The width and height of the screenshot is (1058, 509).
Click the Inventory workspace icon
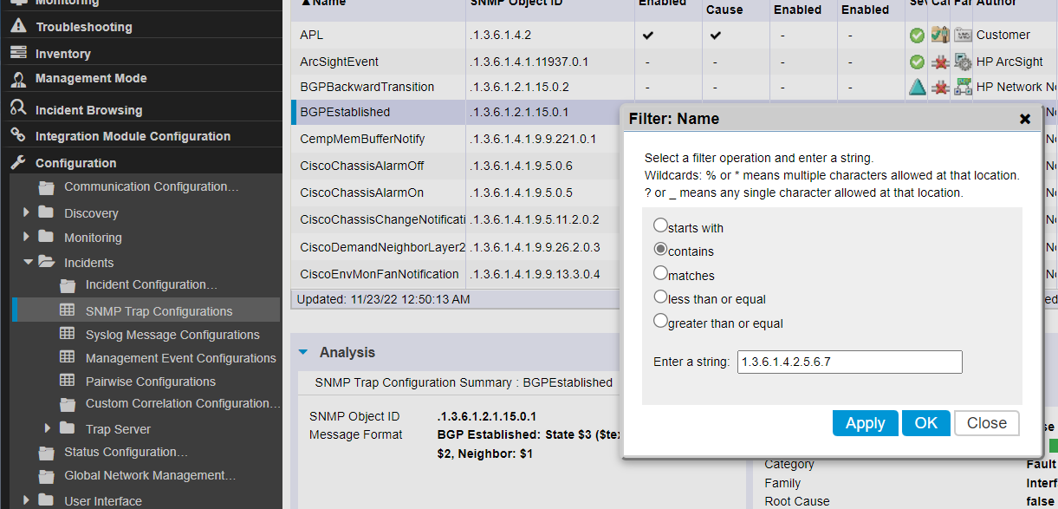click(x=18, y=53)
